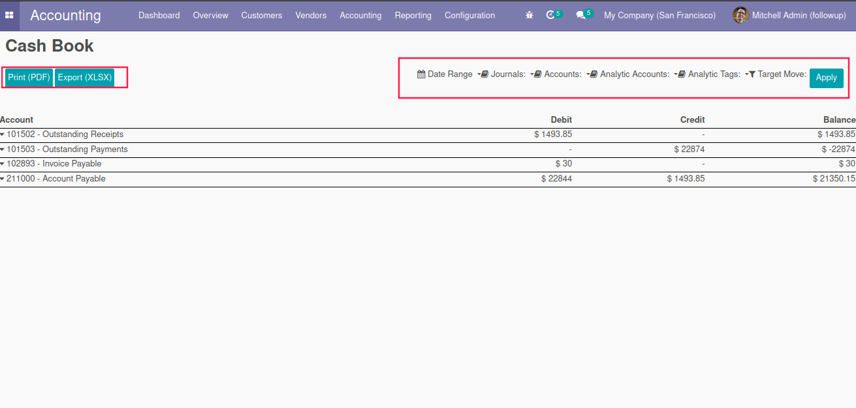Click the book icon beside Analytic Tags
Image resolution: width=856 pixels, height=408 pixels.
[x=682, y=74]
